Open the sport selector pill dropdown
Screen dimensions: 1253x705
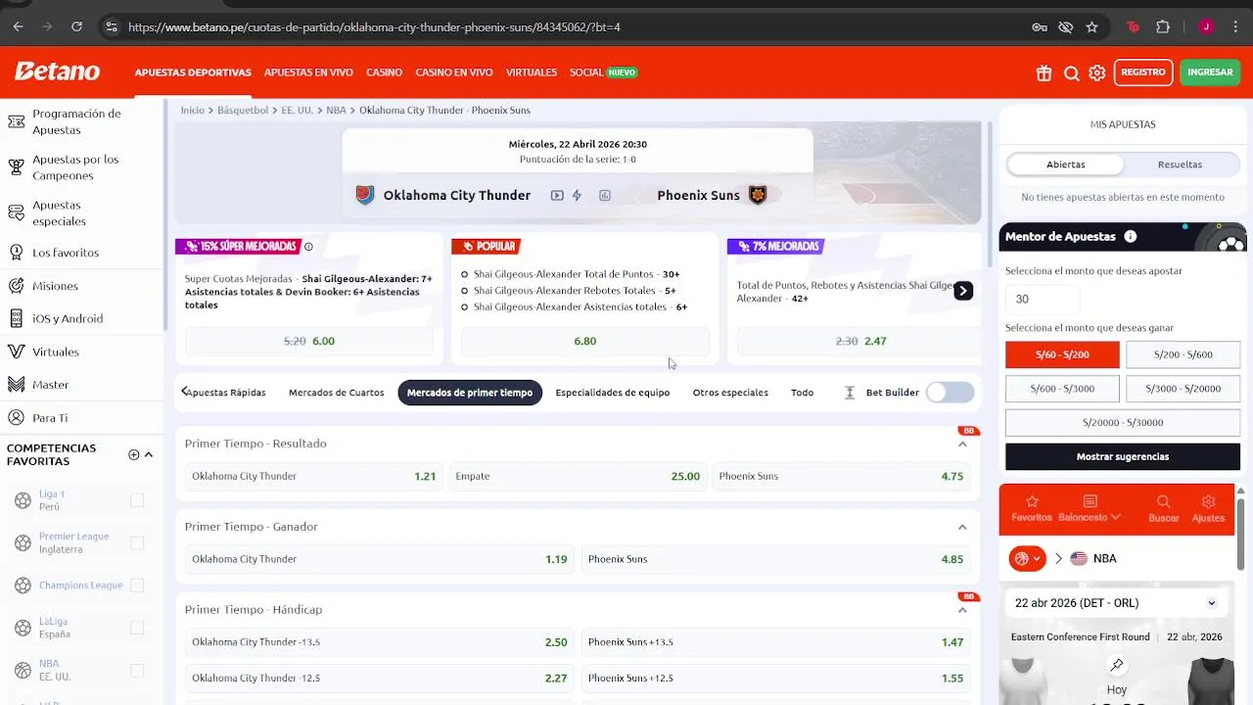(x=1027, y=558)
